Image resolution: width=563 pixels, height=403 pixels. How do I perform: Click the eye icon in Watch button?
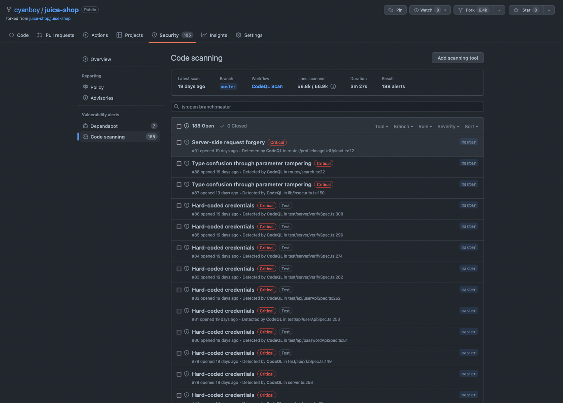click(416, 10)
